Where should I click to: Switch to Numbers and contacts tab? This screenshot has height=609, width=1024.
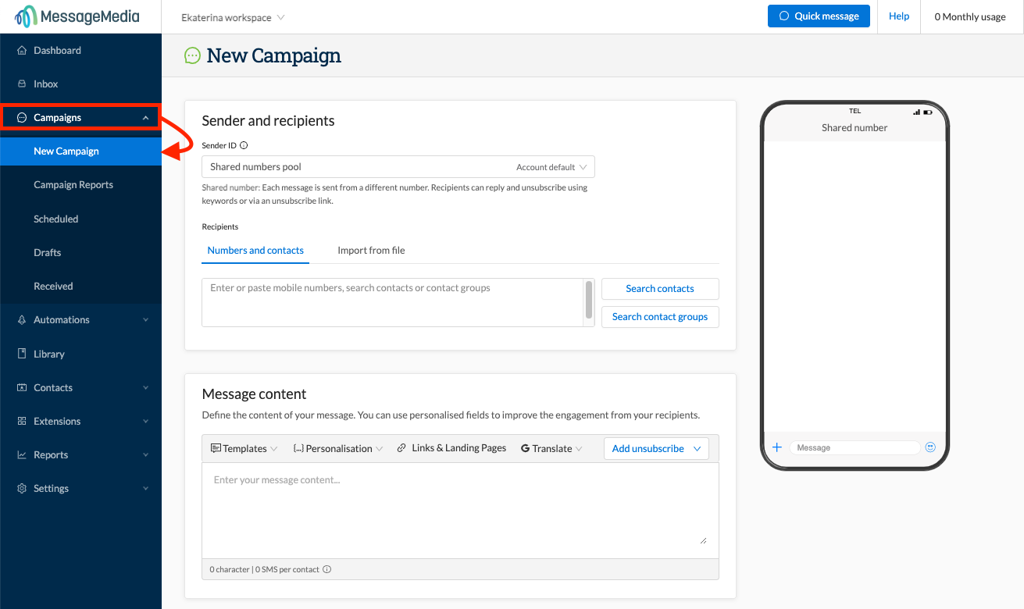pyautogui.click(x=255, y=251)
